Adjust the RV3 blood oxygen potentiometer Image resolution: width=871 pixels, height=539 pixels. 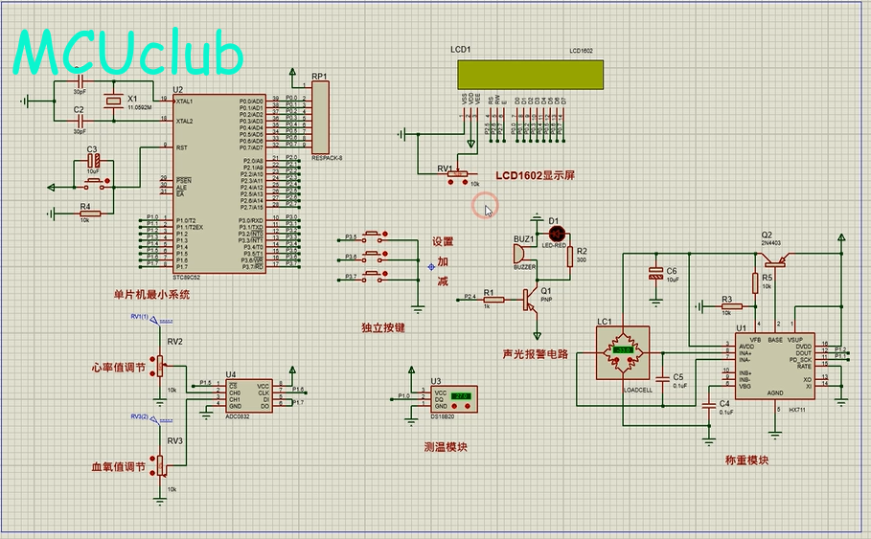pos(160,465)
